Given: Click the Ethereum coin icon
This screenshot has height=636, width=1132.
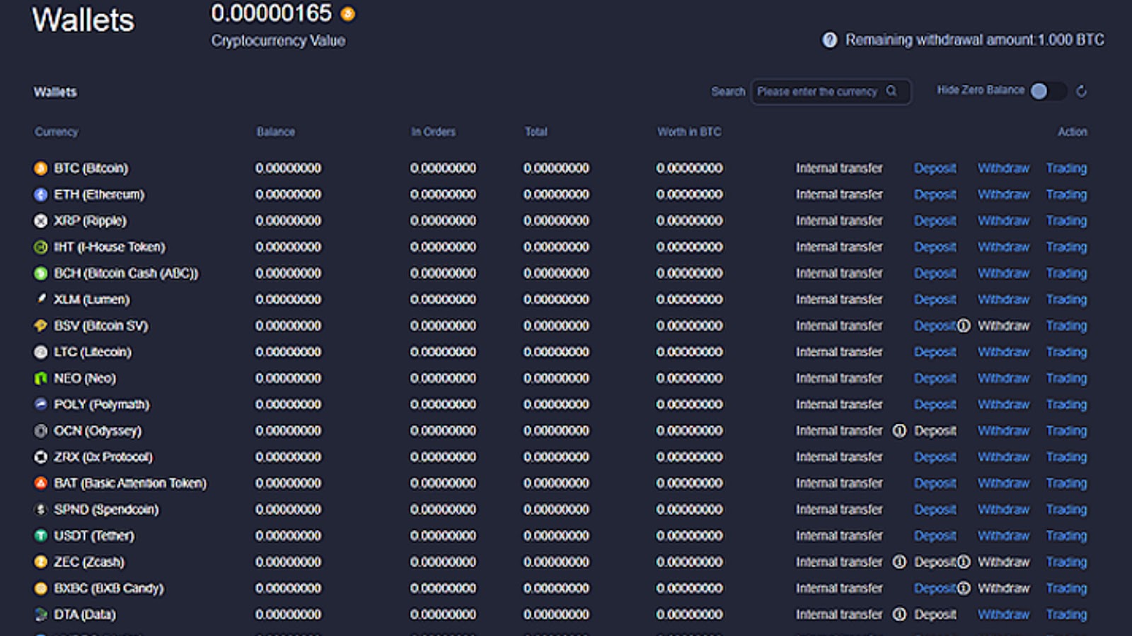Looking at the screenshot, I should tap(41, 194).
